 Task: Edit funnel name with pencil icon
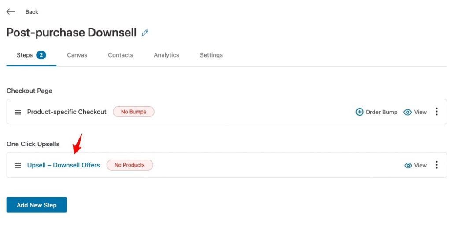pyautogui.click(x=145, y=33)
